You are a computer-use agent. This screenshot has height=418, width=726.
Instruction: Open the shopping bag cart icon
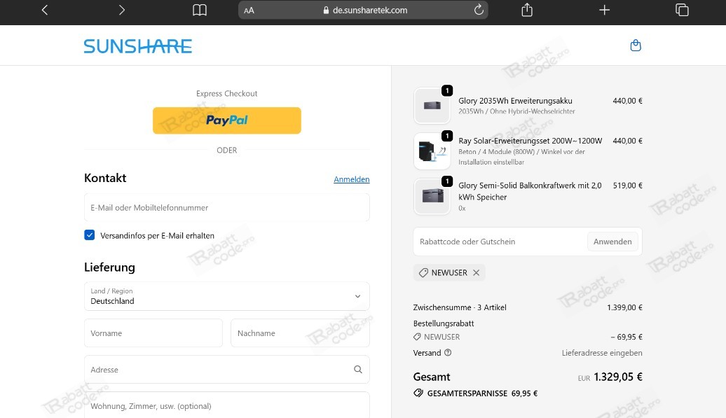click(x=636, y=46)
